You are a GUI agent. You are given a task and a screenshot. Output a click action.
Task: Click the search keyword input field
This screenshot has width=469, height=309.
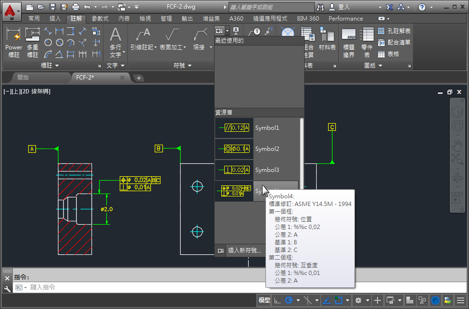click(271, 7)
